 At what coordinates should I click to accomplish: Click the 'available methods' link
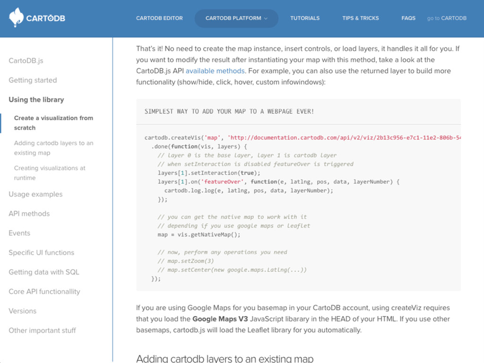point(215,71)
